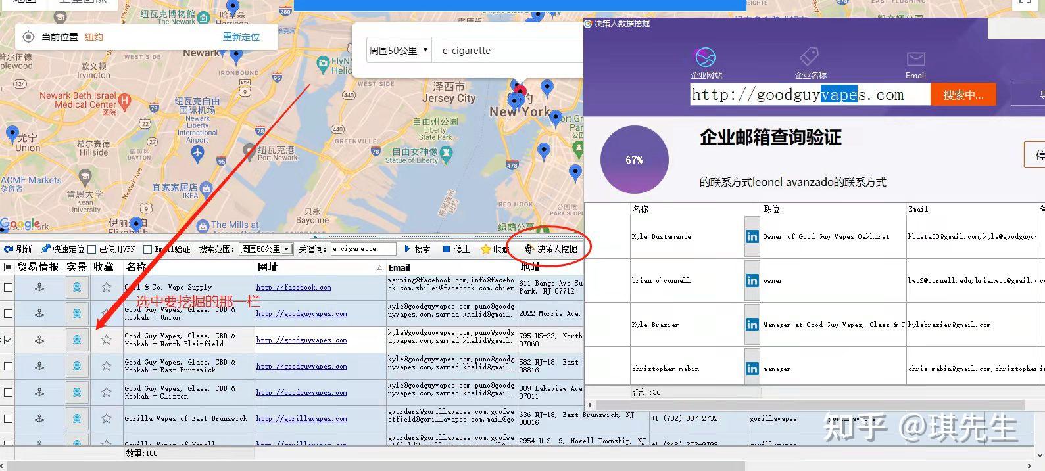
Task: Click anchor icon for North Plainfield row
Action: pos(39,340)
